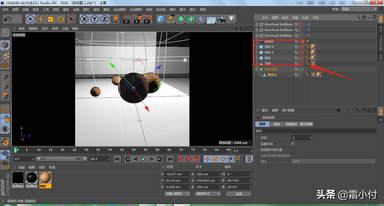Open the 界面 layout dropdown 启动

pos(359,9)
